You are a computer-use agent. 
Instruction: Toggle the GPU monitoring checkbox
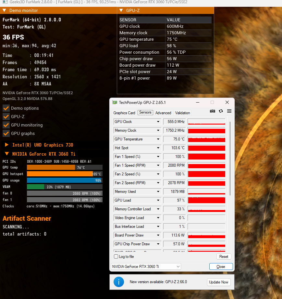click(x=6, y=125)
